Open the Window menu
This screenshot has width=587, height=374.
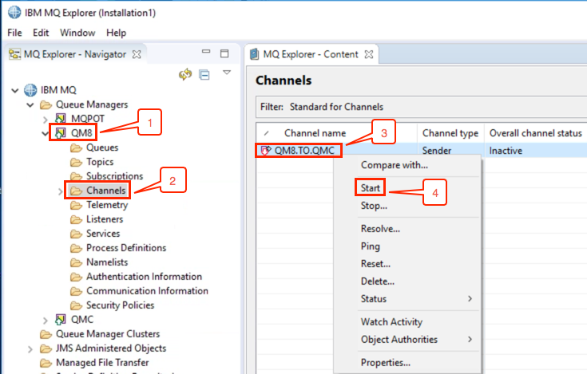[77, 33]
